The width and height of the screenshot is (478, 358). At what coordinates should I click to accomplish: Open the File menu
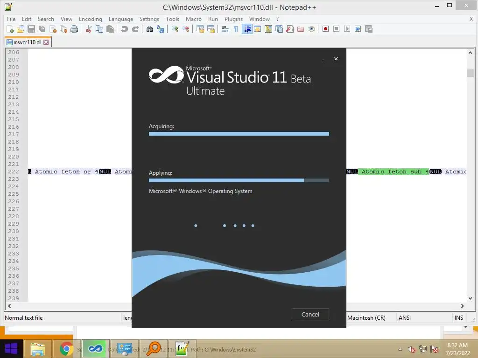click(x=11, y=19)
